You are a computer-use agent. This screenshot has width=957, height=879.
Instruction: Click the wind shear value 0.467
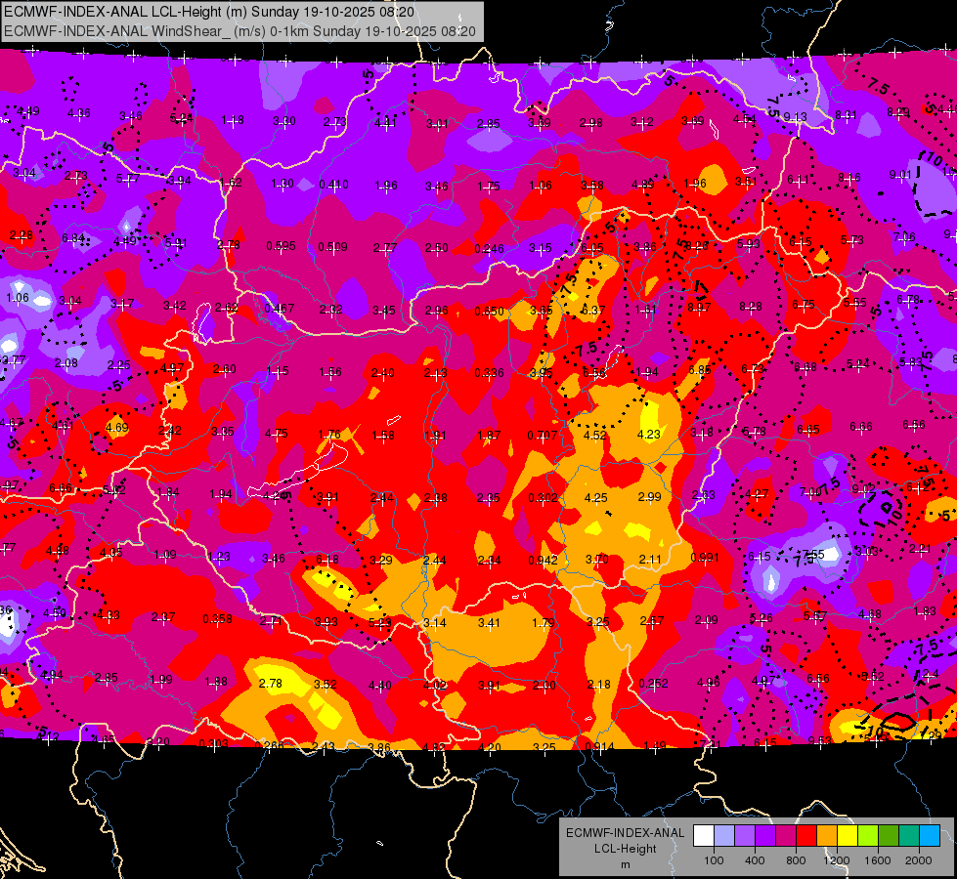tap(280, 308)
